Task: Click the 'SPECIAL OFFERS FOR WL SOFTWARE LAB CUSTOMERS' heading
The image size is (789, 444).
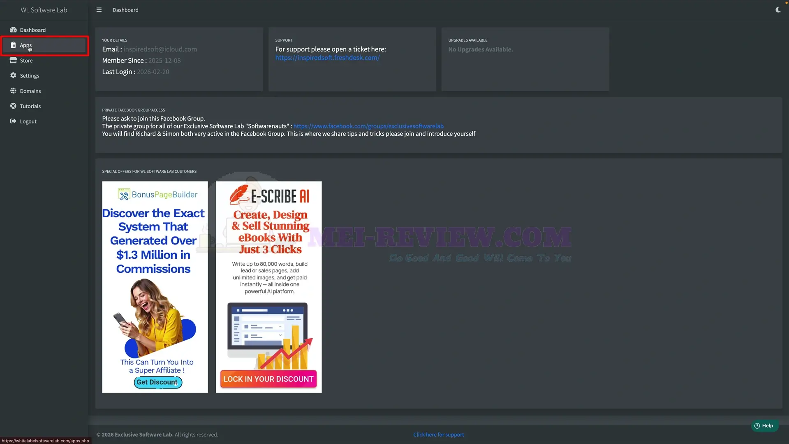Action: coord(149,171)
